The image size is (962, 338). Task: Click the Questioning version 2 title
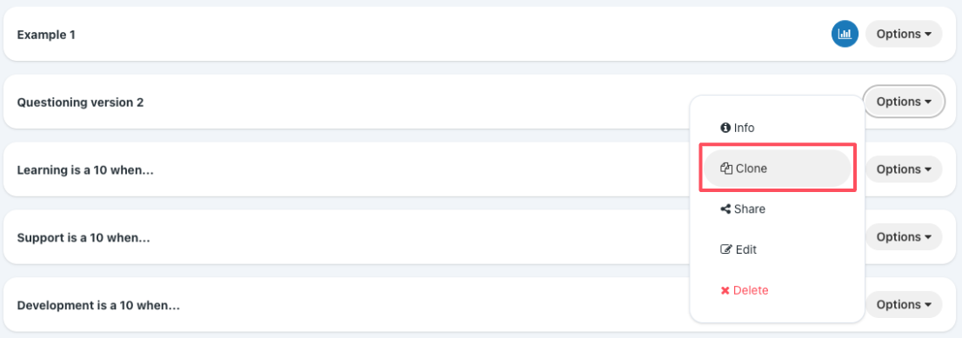(x=80, y=103)
